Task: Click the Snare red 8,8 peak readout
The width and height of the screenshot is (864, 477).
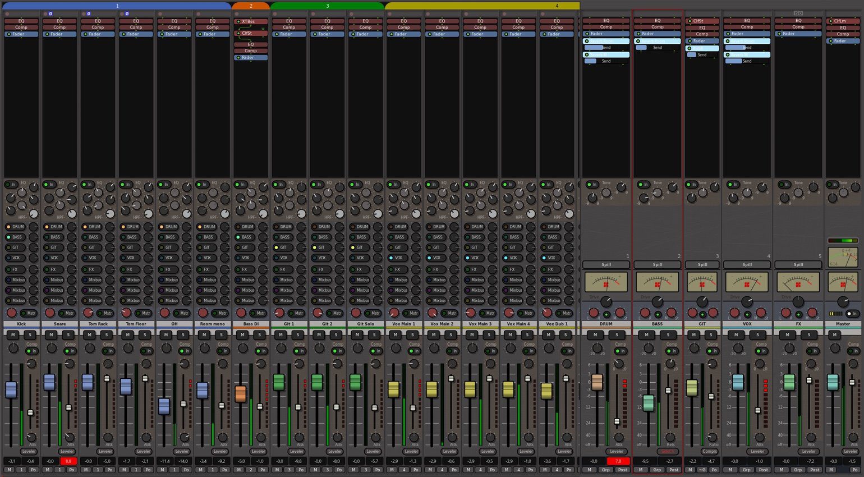Action: pos(68,461)
